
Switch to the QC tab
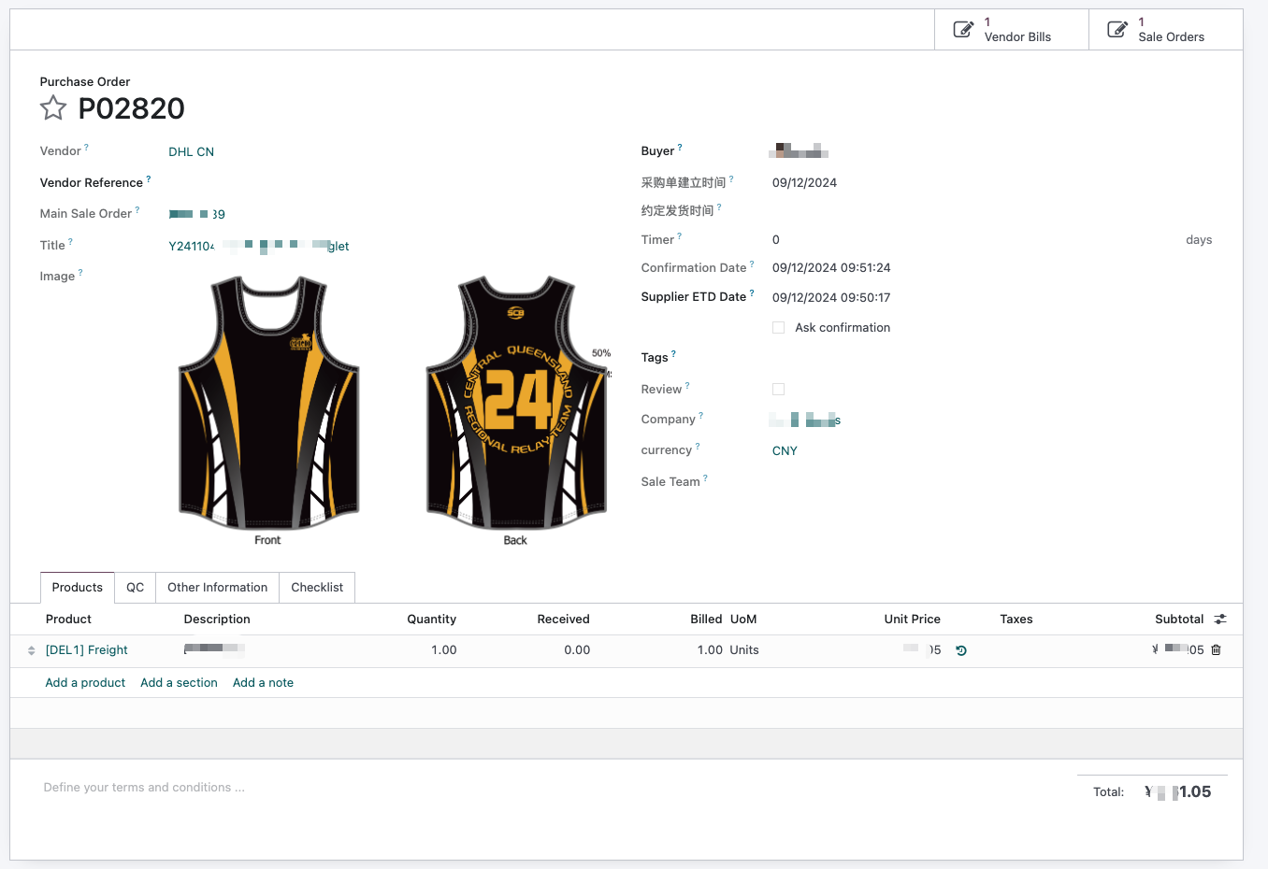click(x=136, y=588)
